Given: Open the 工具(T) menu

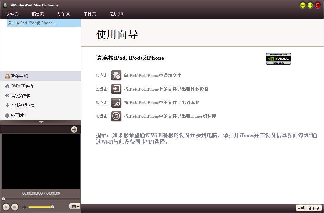Looking at the screenshot, I should [x=90, y=14].
